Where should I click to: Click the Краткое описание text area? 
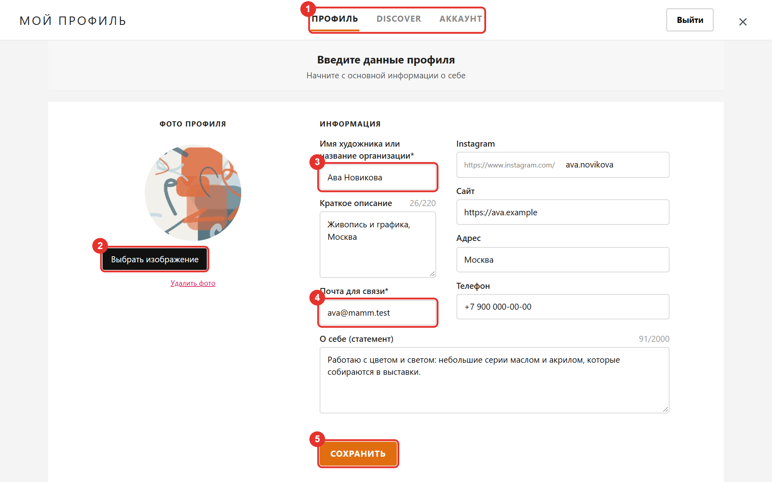pos(378,245)
